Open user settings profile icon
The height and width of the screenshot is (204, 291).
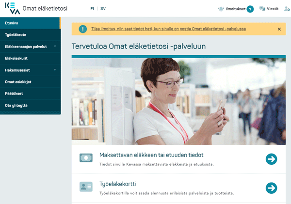point(287,9)
